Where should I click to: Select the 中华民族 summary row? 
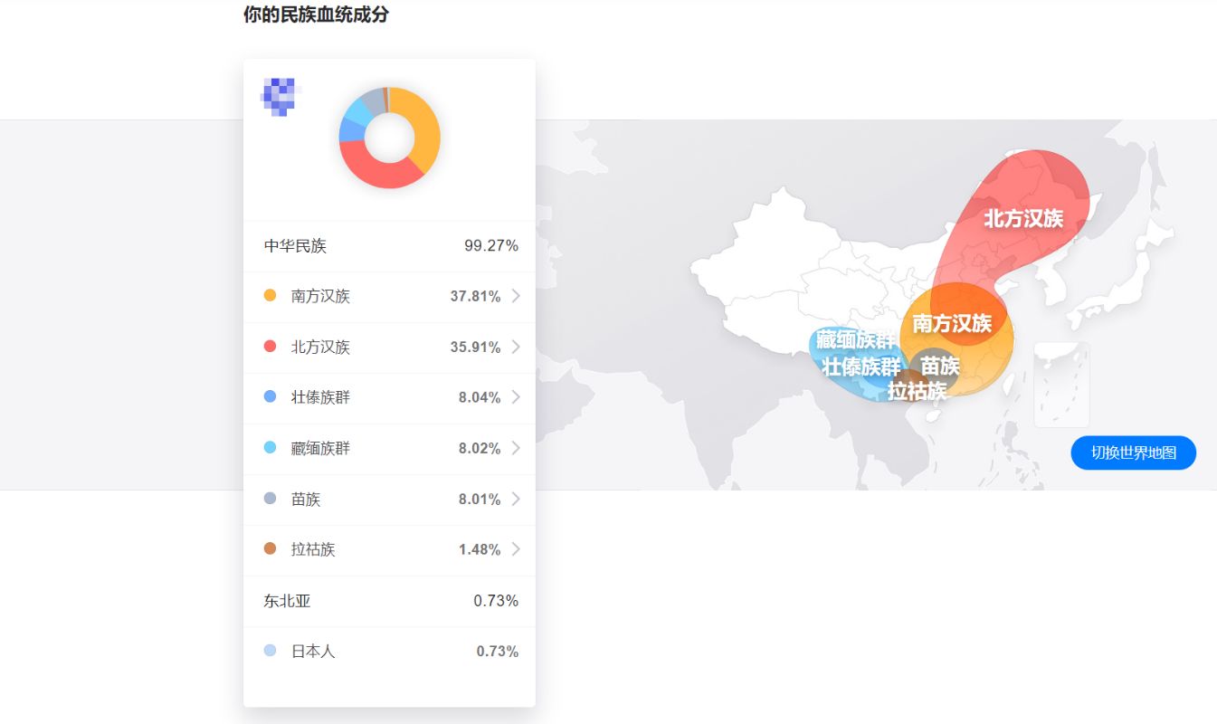coord(390,246)
